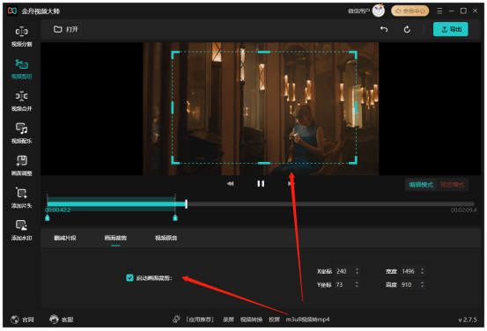The width and height of the screenshot is (487, 331).
Task: Switch to 预览模式 preview mode
Action: pos(452,185)
